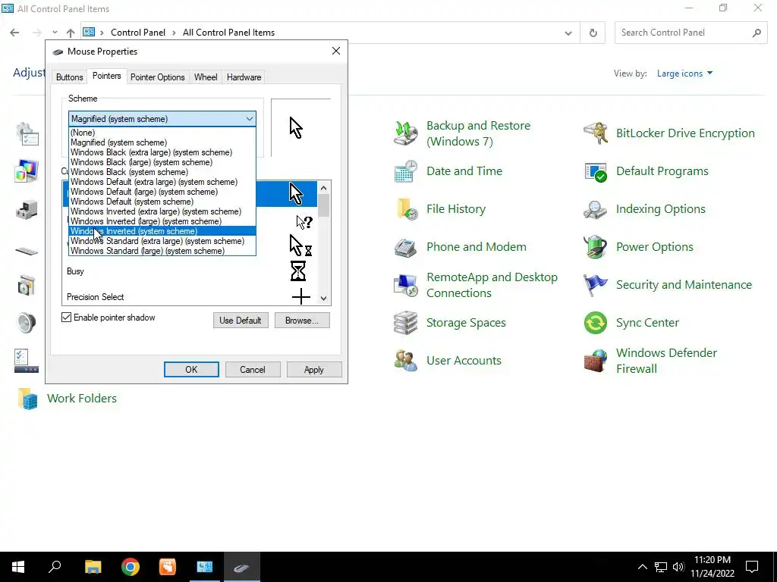Choose Windows Default (system scheme)
The image size is (777, 582).
click(162, 202)
